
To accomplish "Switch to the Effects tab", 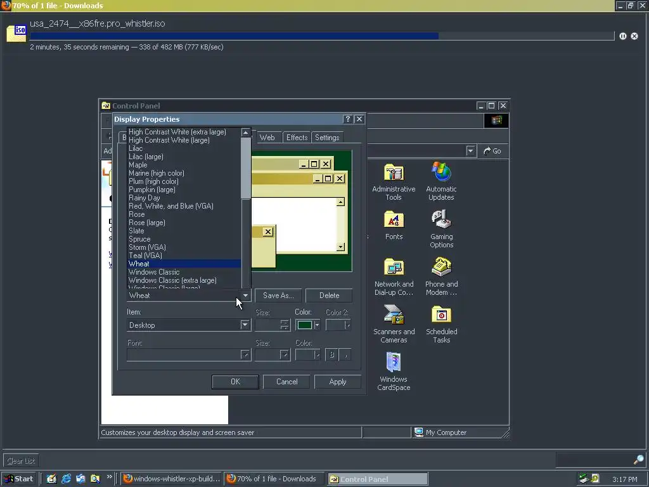I will (x=297, y=138).
